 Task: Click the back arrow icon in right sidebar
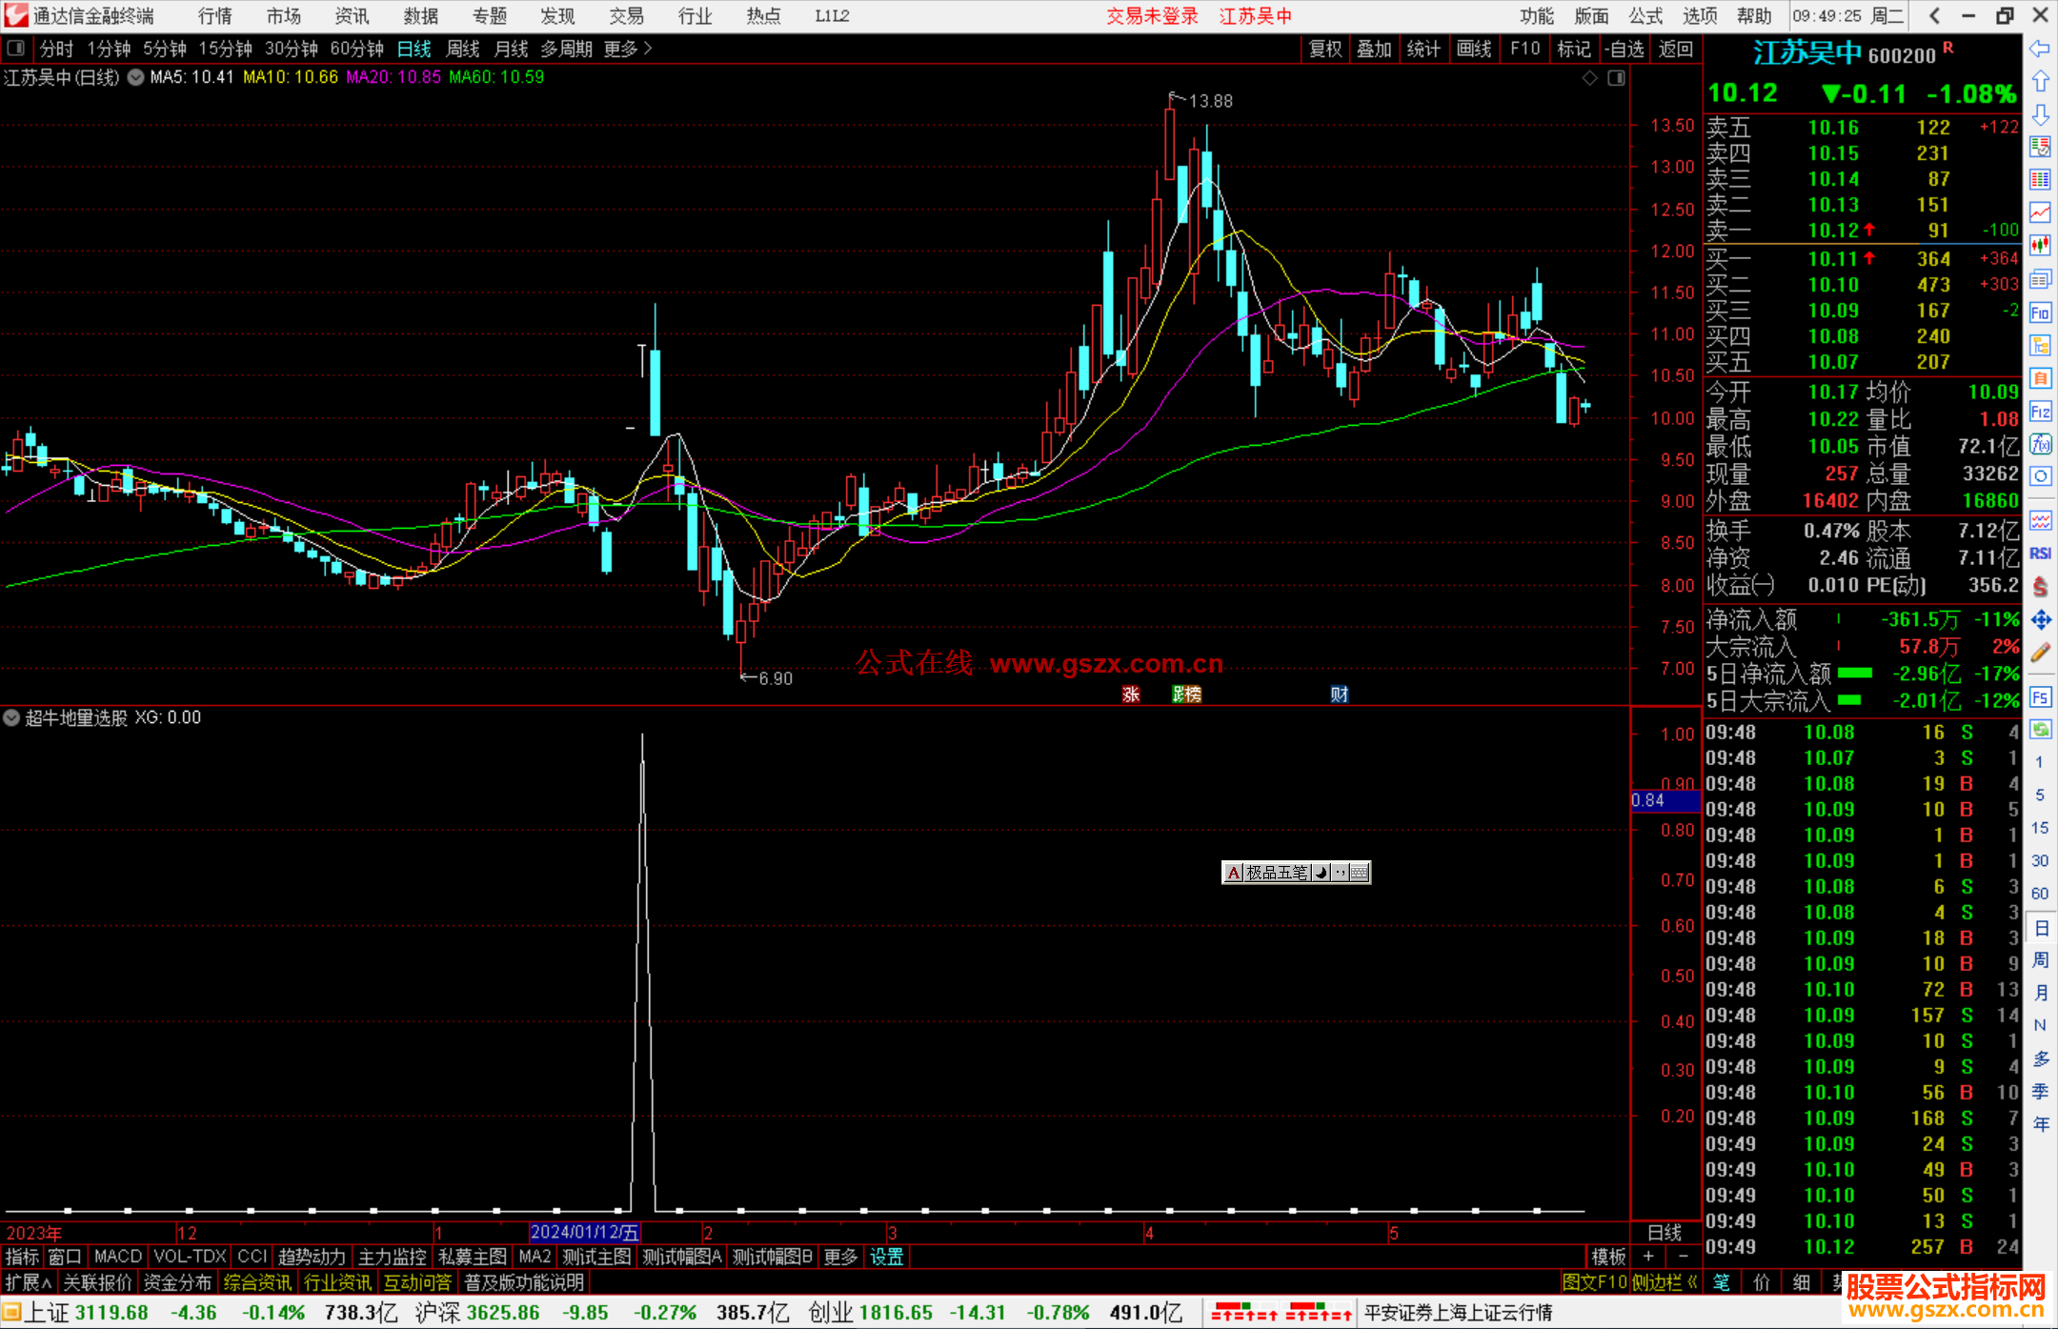(2040, 49)
